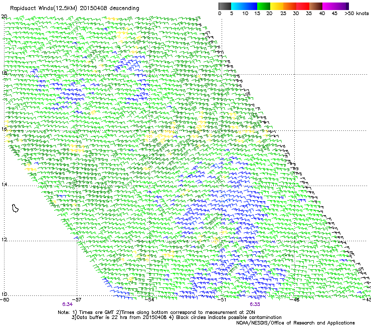This screenshot has height=326, width=371.
Task: Click the longitude '-51' axis label
Action: click(x=222, y=299)
